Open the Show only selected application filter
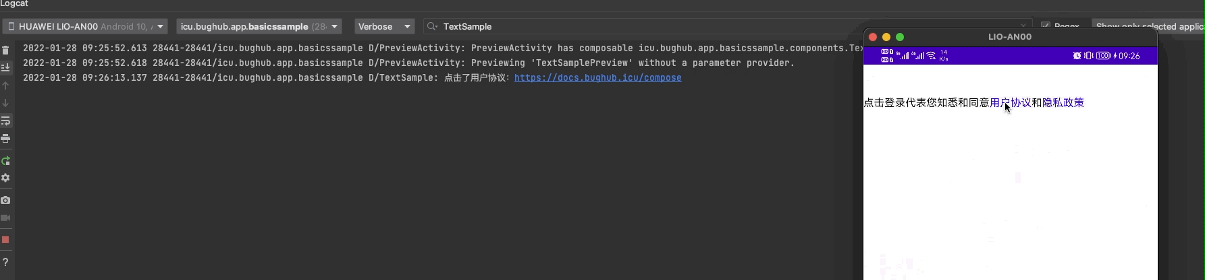This screenshot has width=1205, height=280. (1148, 26)
